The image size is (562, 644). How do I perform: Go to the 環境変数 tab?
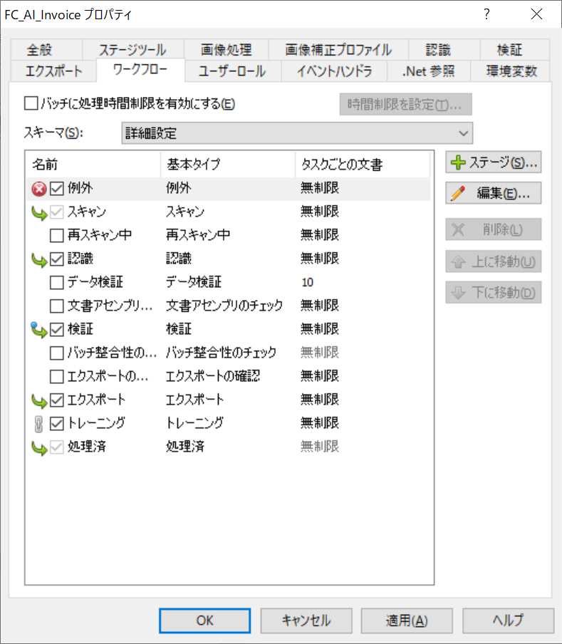(511, 71)
